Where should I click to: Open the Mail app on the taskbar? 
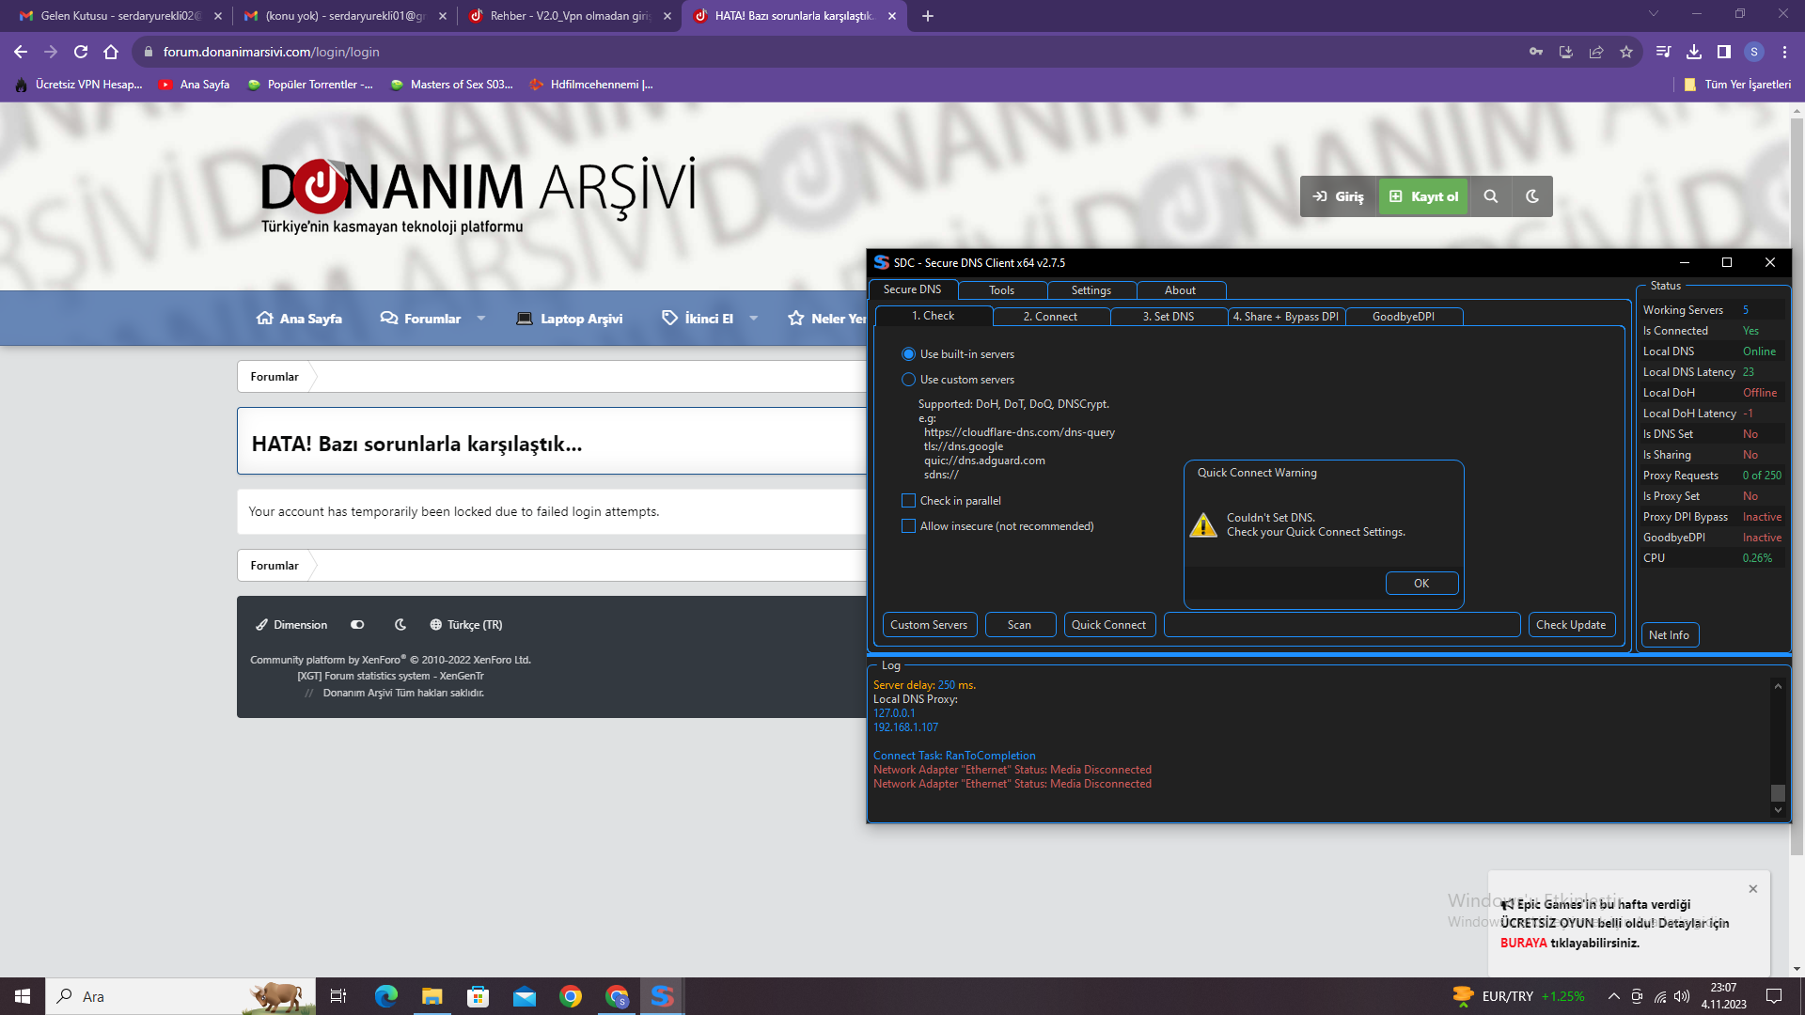click(x=524, y=996)
